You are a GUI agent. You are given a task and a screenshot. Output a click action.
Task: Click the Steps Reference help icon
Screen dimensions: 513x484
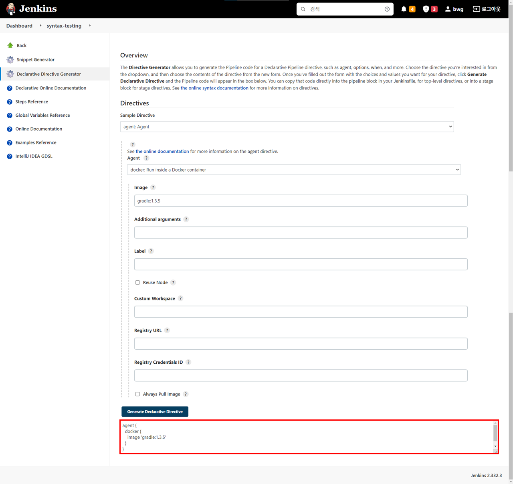coord(10,102)
